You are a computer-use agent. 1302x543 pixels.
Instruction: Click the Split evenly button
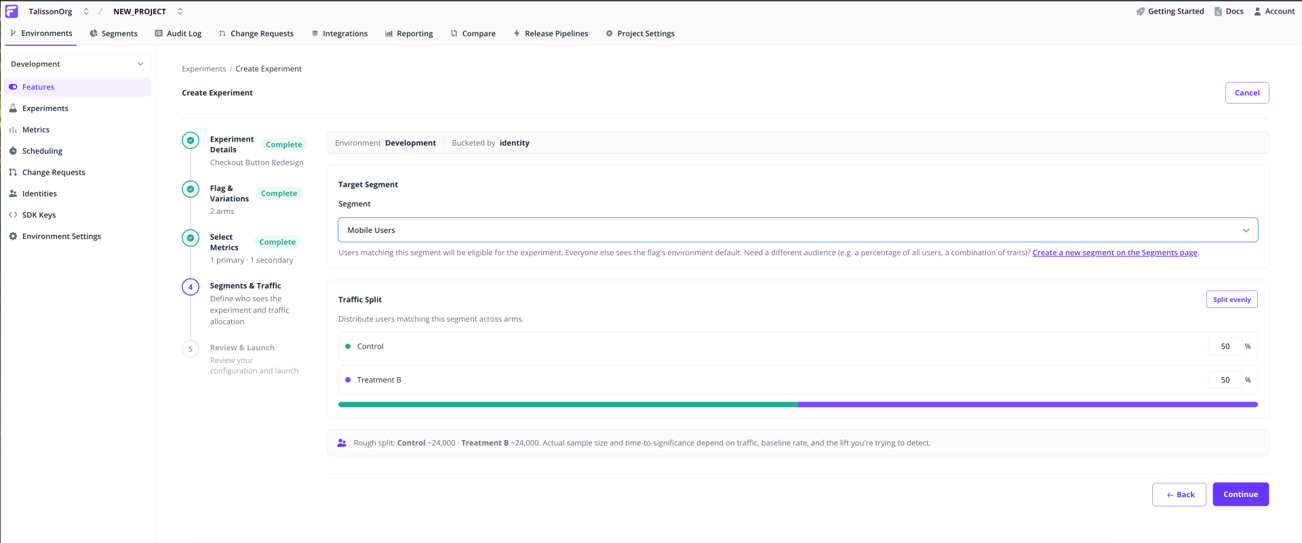pyautogui.click(x=1232, y=299)
